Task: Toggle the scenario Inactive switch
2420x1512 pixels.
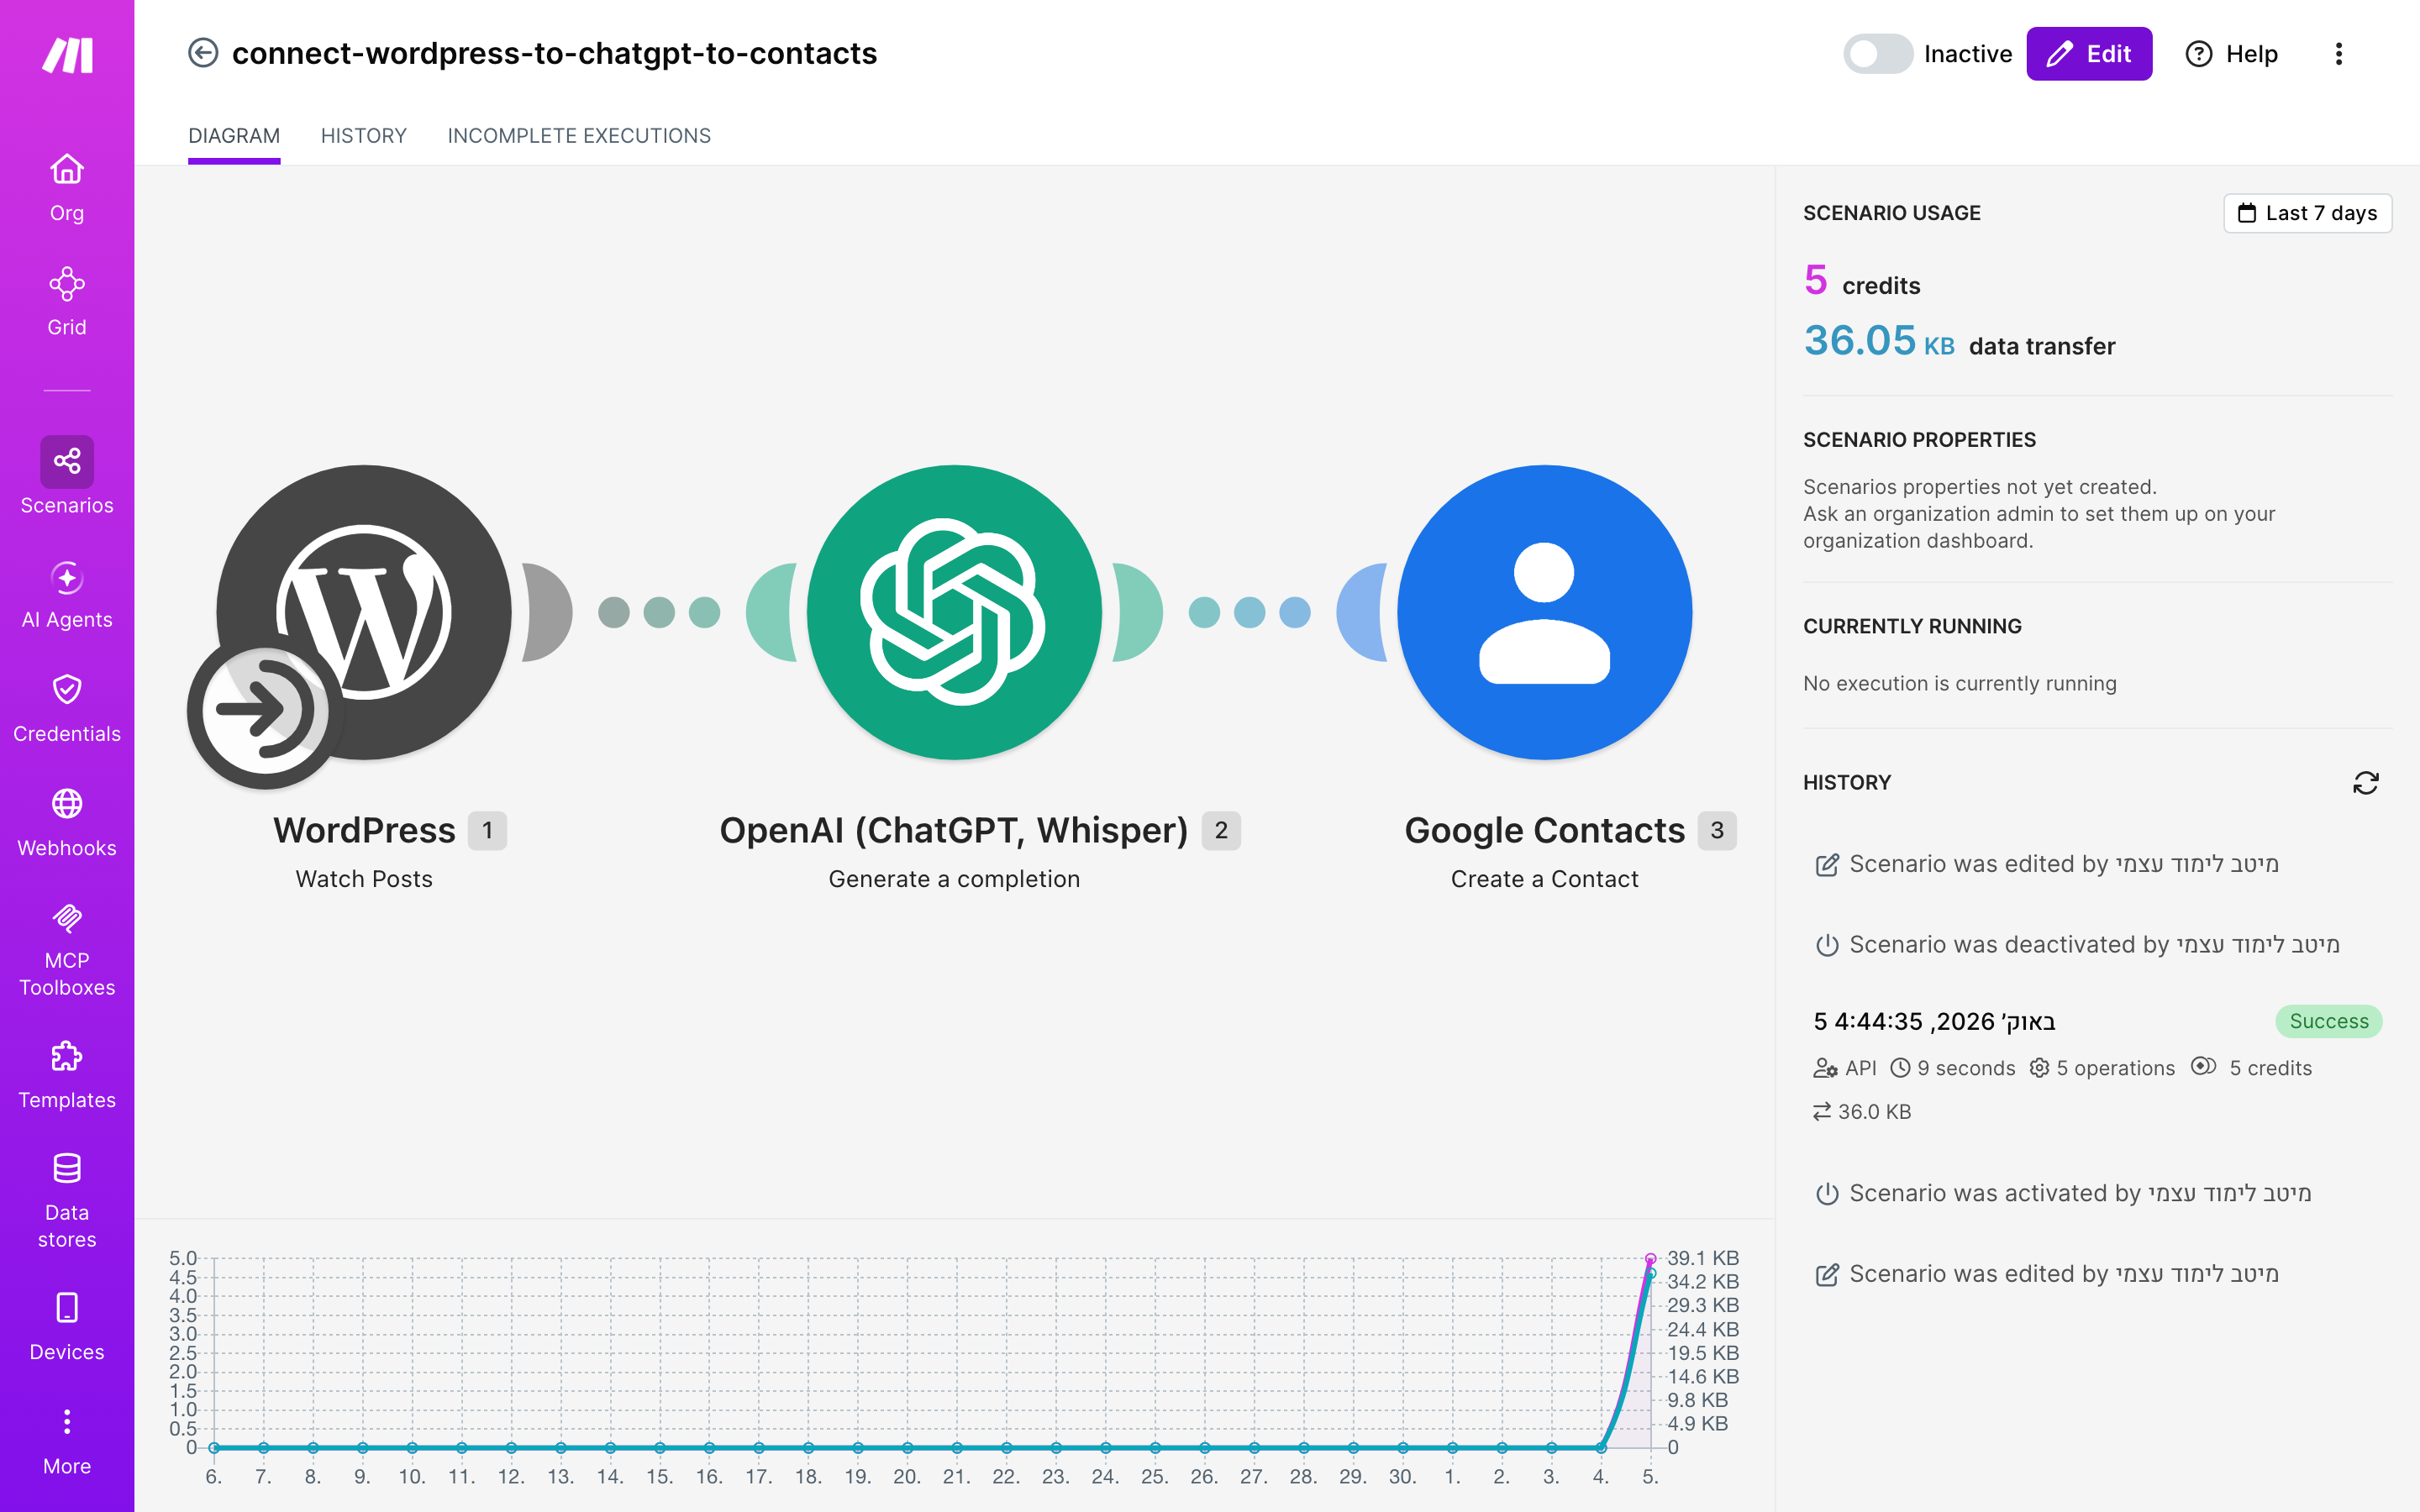Action: [x=1877, y=54]
